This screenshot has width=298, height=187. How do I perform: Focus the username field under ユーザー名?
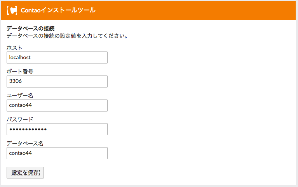57,105
